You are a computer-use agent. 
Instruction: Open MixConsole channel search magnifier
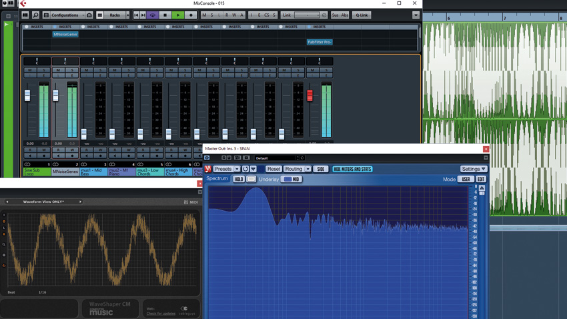(35, 15)
